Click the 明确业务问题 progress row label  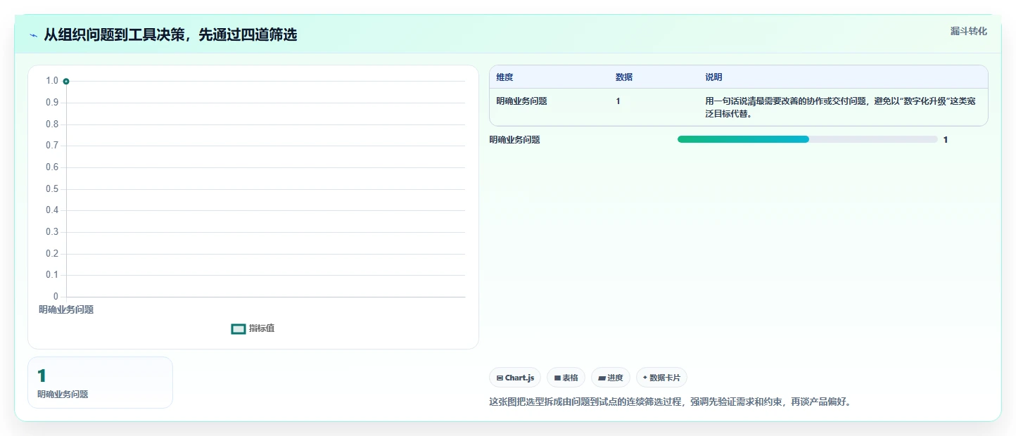pos(514,140)
